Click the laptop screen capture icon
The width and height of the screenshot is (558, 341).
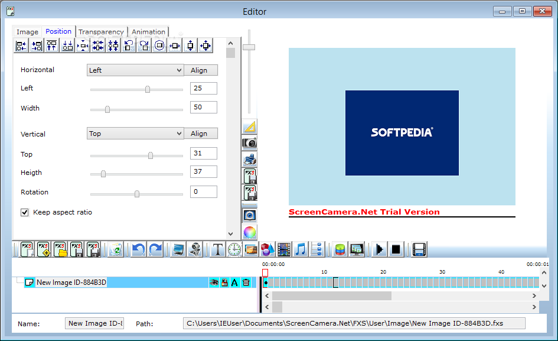point(178,249)
